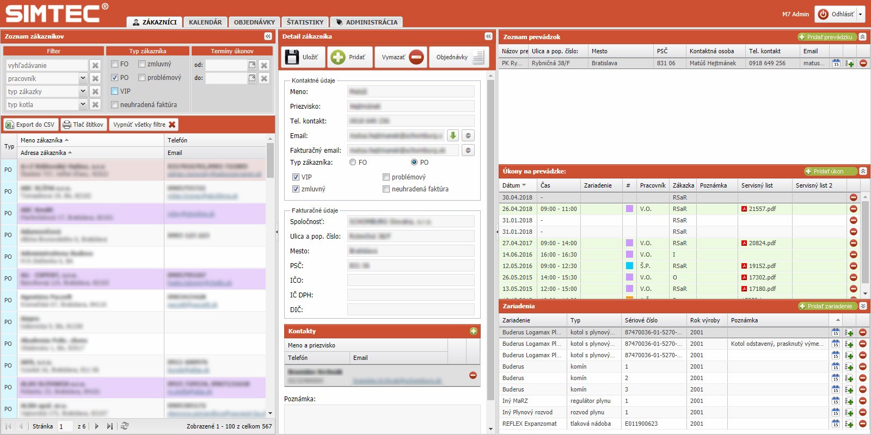Select the FO customer type radio

[353, 162]
